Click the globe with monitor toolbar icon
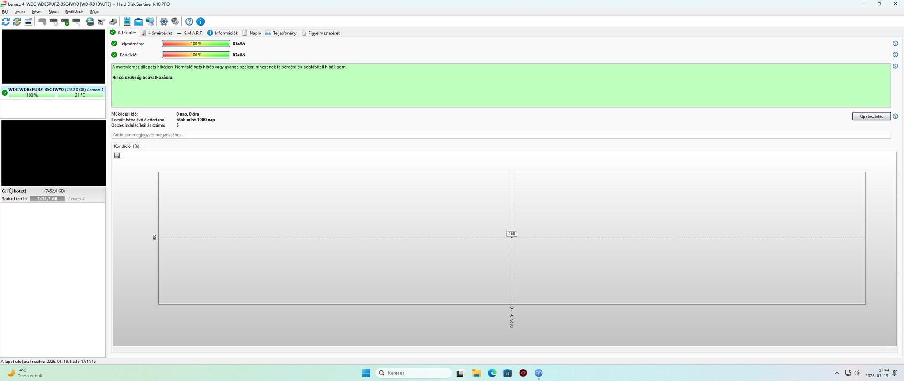904x381 pixels. point(150,22)
